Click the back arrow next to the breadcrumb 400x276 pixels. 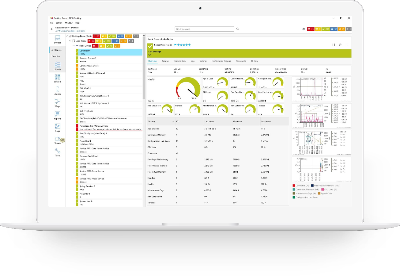point(51,29)
